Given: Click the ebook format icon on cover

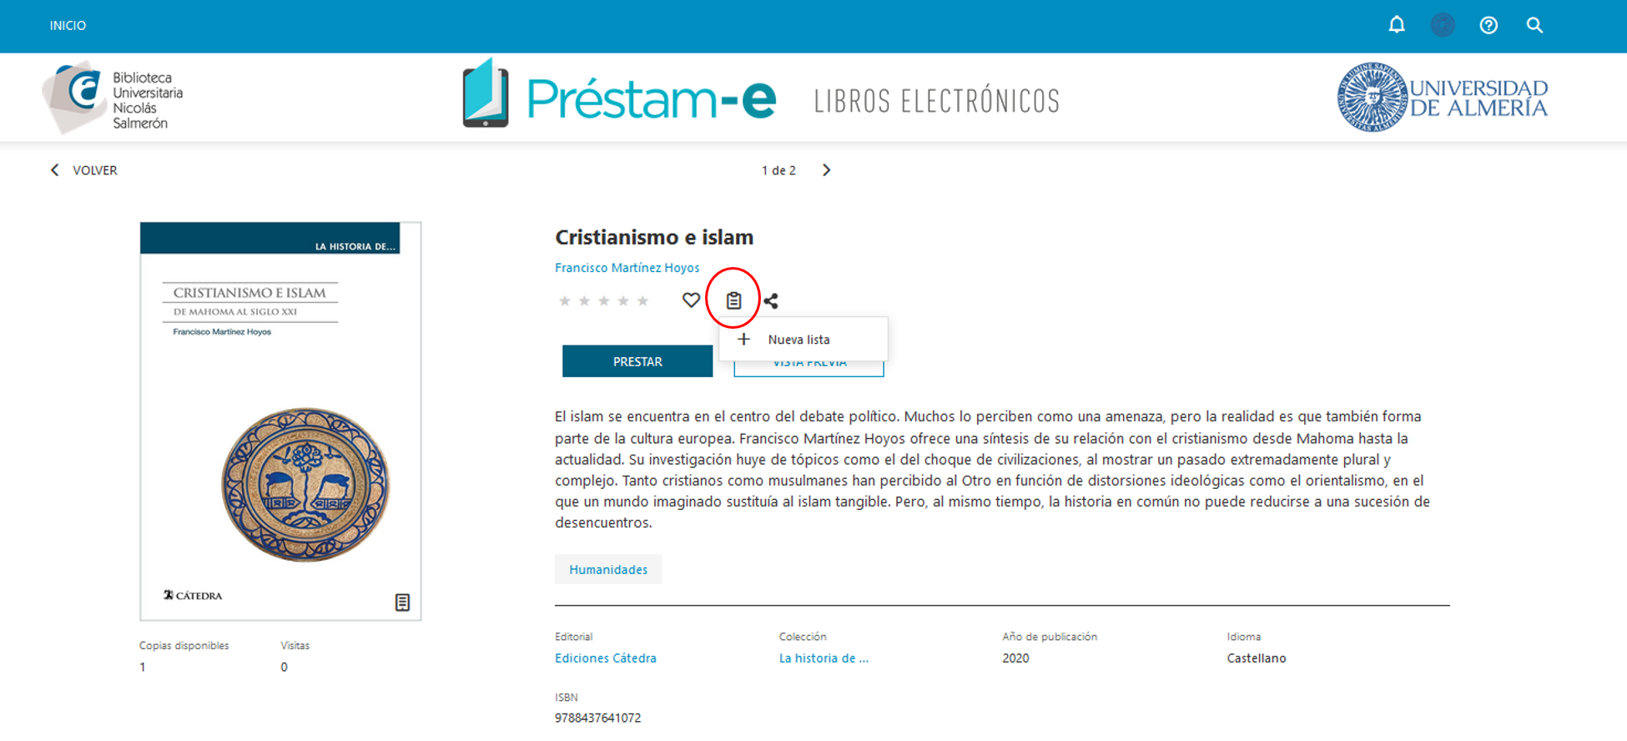Looking at the screenshot, I should point(402,602).
